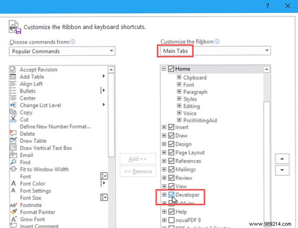298x228 pixels.
Task: Toggle the Draw tab checkbox
Action: (x=171, y=136)
